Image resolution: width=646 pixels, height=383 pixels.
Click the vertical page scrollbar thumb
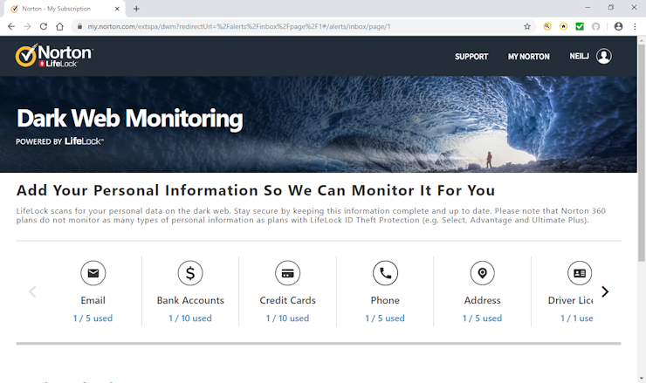[x=642, y=153]
